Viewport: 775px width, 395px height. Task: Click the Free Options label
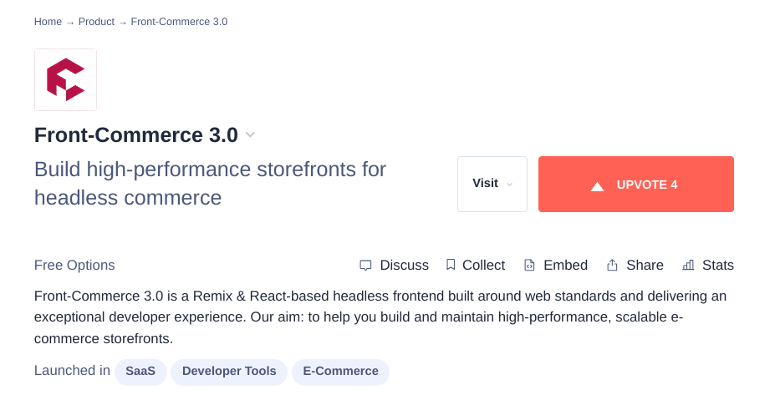coord(74,266)
